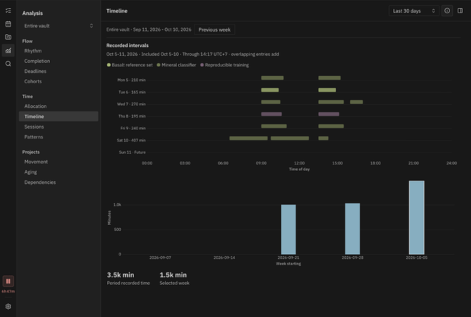Open the Rhythm analysis page
The width and height of the screenshot is (471, 317).
tap(59, 51)
